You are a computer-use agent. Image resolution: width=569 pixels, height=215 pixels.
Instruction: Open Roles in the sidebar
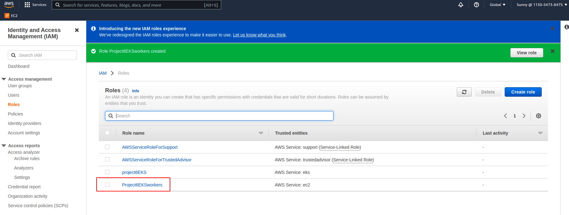coord(14,105)
